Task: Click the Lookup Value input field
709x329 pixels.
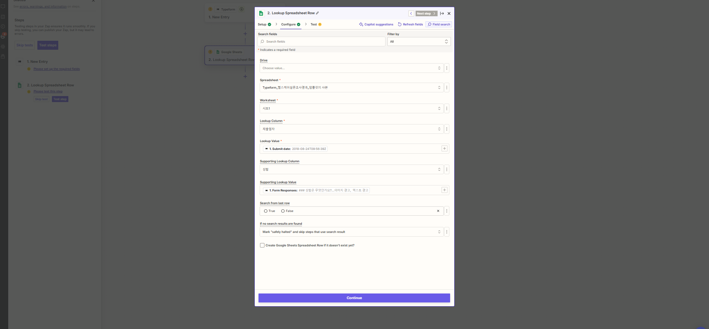Action: [x=354, y=149]
